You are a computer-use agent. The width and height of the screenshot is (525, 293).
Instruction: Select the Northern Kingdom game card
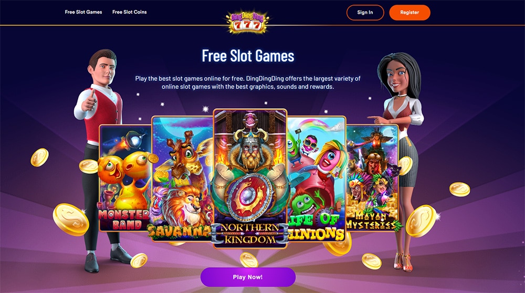250,179
